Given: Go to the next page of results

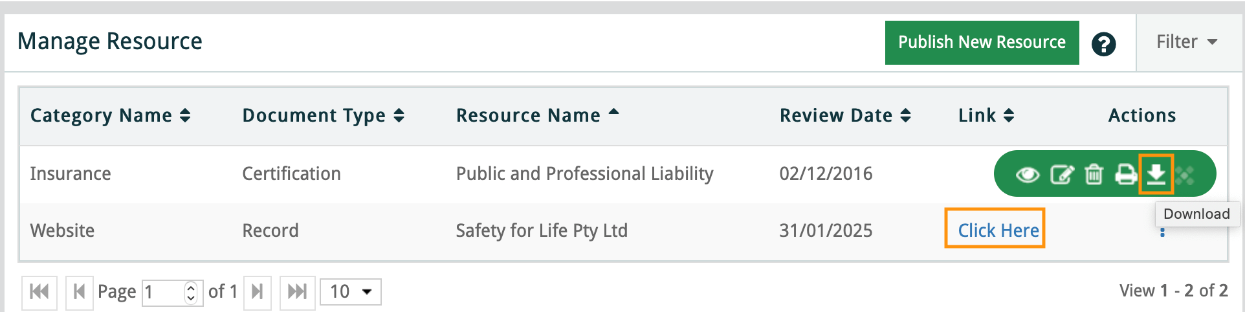Looking at the screenshot, I should tap(257, 292).
